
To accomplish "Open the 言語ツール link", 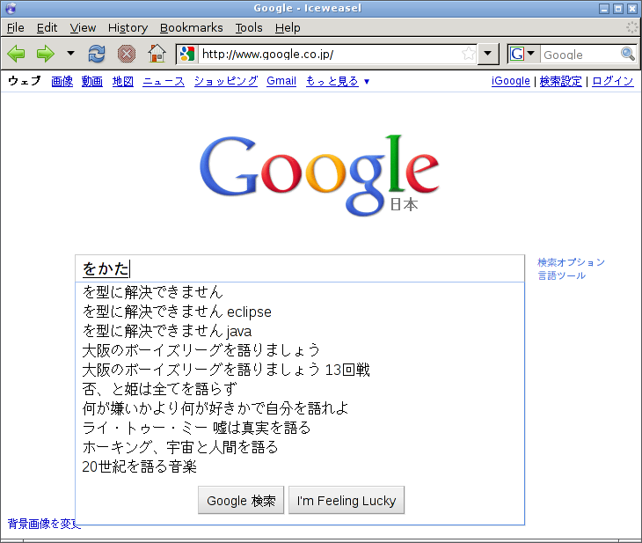I will [561, 275].
